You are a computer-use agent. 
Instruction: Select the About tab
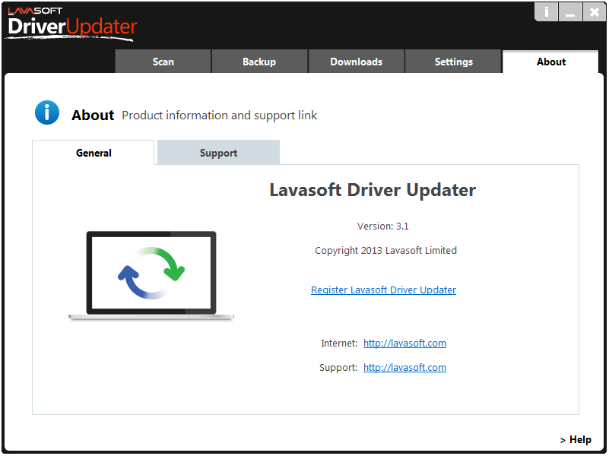tap(550, 62)
